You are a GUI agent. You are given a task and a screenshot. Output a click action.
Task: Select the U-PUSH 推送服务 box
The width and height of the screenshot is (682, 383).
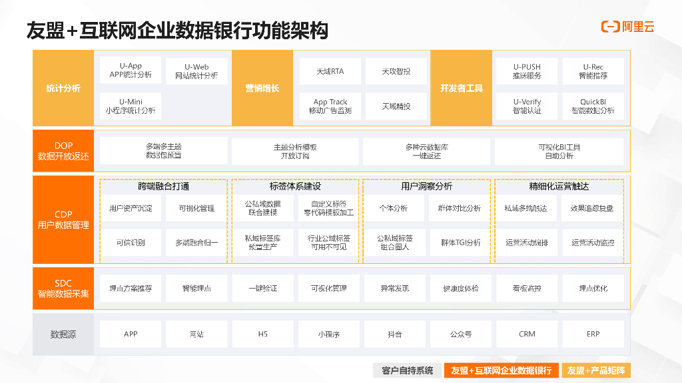coord(527,71)
